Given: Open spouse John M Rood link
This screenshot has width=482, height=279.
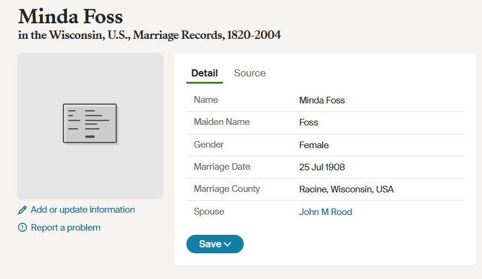Looking at the screenshot, I should pos(326,212).
